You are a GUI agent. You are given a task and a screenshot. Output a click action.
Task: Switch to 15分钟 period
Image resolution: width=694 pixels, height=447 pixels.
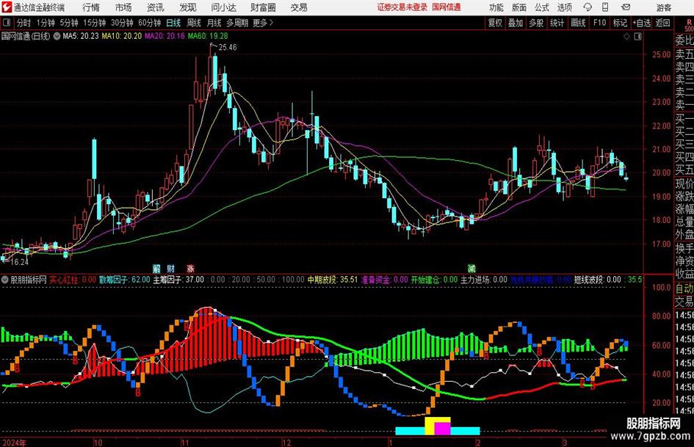(x=95, y=23)
